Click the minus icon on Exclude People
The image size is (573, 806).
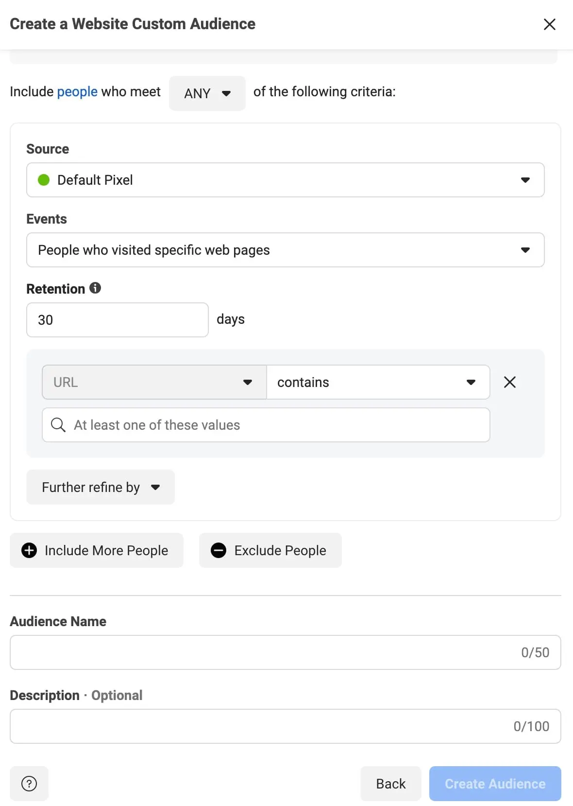pyautogui.click(x=219, y=550)
